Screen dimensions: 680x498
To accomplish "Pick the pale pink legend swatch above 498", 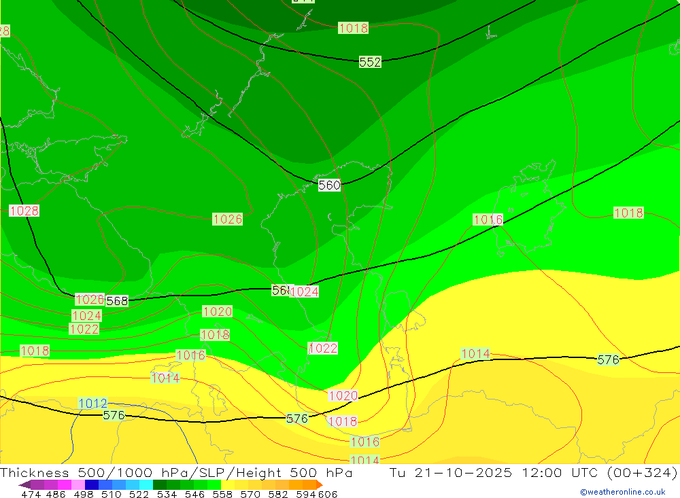I will 78,484.
